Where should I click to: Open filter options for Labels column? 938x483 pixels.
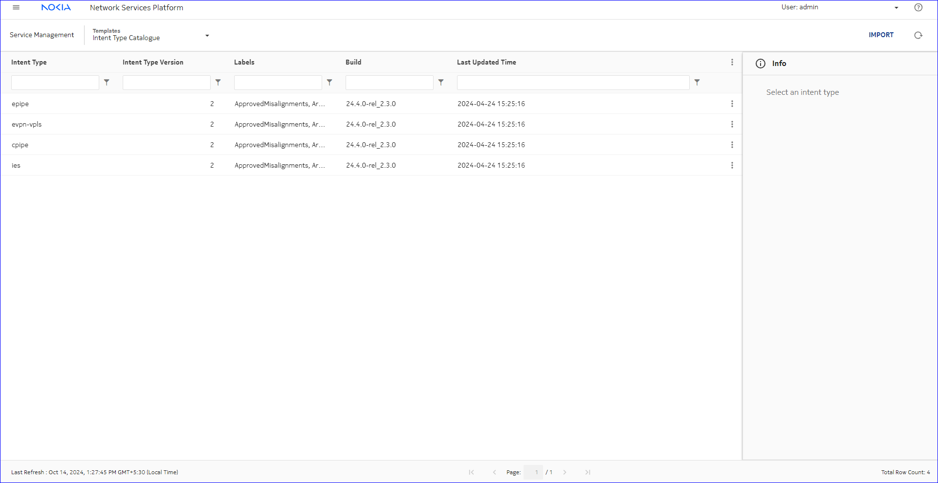pyautogui.click(x=329, y=83)
